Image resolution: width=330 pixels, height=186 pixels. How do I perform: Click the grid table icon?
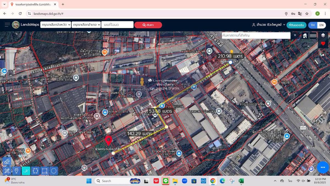tap(313, 36)
